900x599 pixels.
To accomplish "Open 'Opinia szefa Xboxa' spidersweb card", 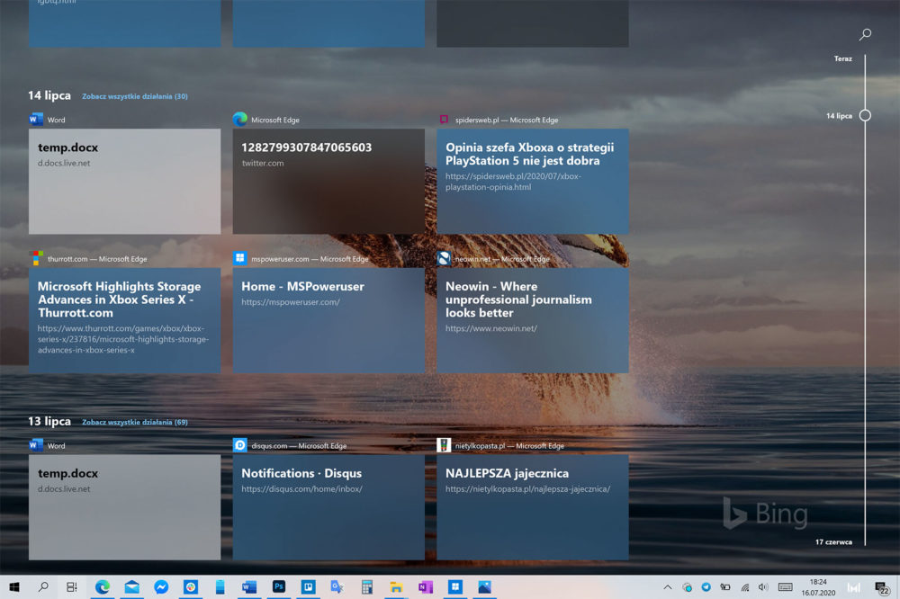I will [533, 182].
